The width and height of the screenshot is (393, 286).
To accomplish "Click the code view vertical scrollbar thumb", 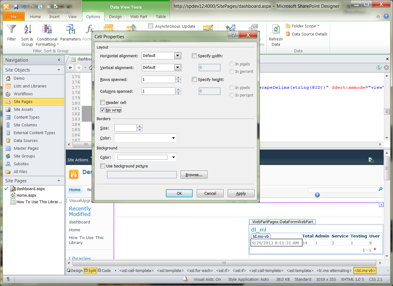I will point(387,111).
